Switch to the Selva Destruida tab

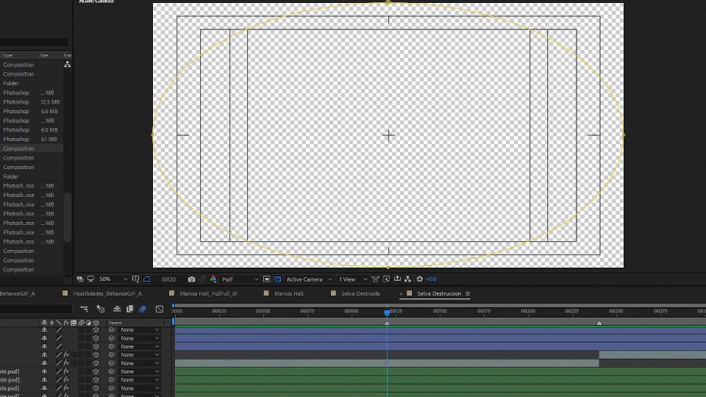click(x=360, y=293)
